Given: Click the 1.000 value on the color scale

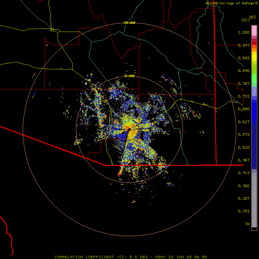Looking at the screenshot, I should (x=244, y=32).
